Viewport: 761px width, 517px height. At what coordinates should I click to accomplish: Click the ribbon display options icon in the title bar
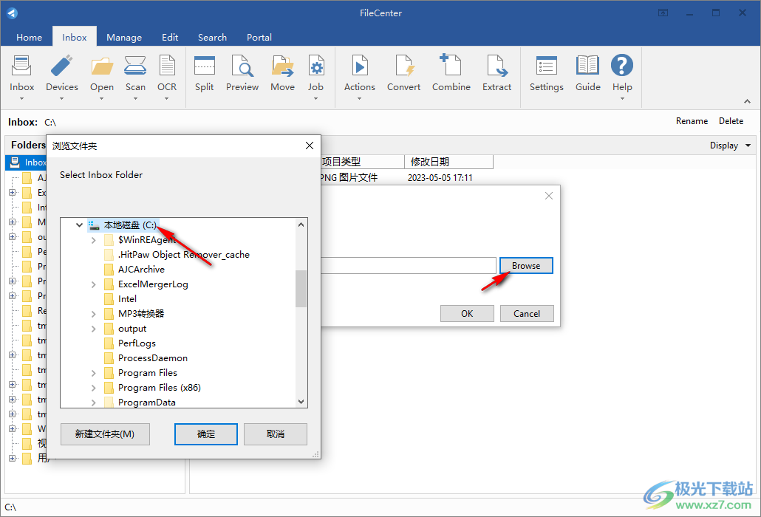pyautogui.click(x=663, y=13)
